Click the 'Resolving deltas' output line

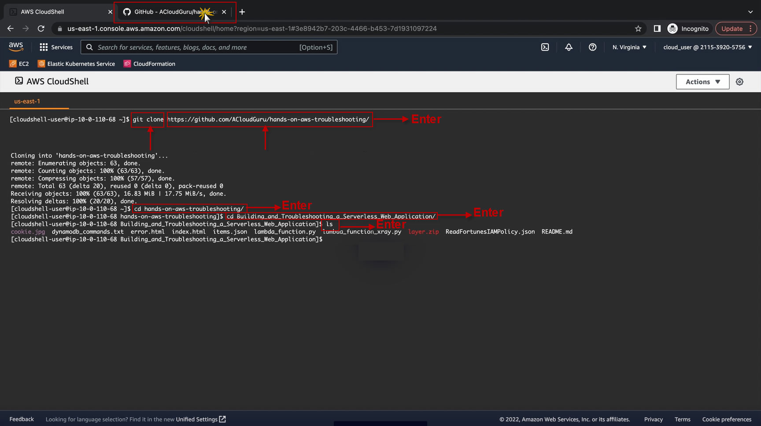pyautogui.click(x=74, y=201)
